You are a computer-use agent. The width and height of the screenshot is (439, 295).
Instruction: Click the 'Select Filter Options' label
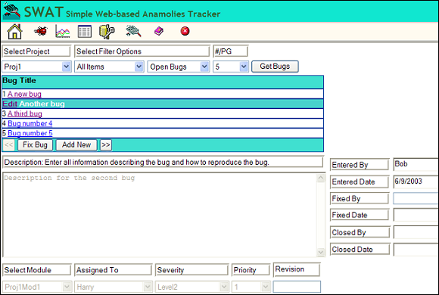point(142,51)
